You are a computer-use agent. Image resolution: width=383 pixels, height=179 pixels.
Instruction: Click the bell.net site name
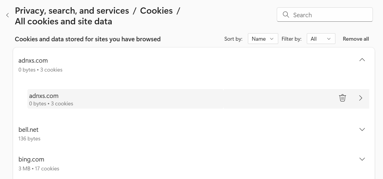(x=29, y=130)
